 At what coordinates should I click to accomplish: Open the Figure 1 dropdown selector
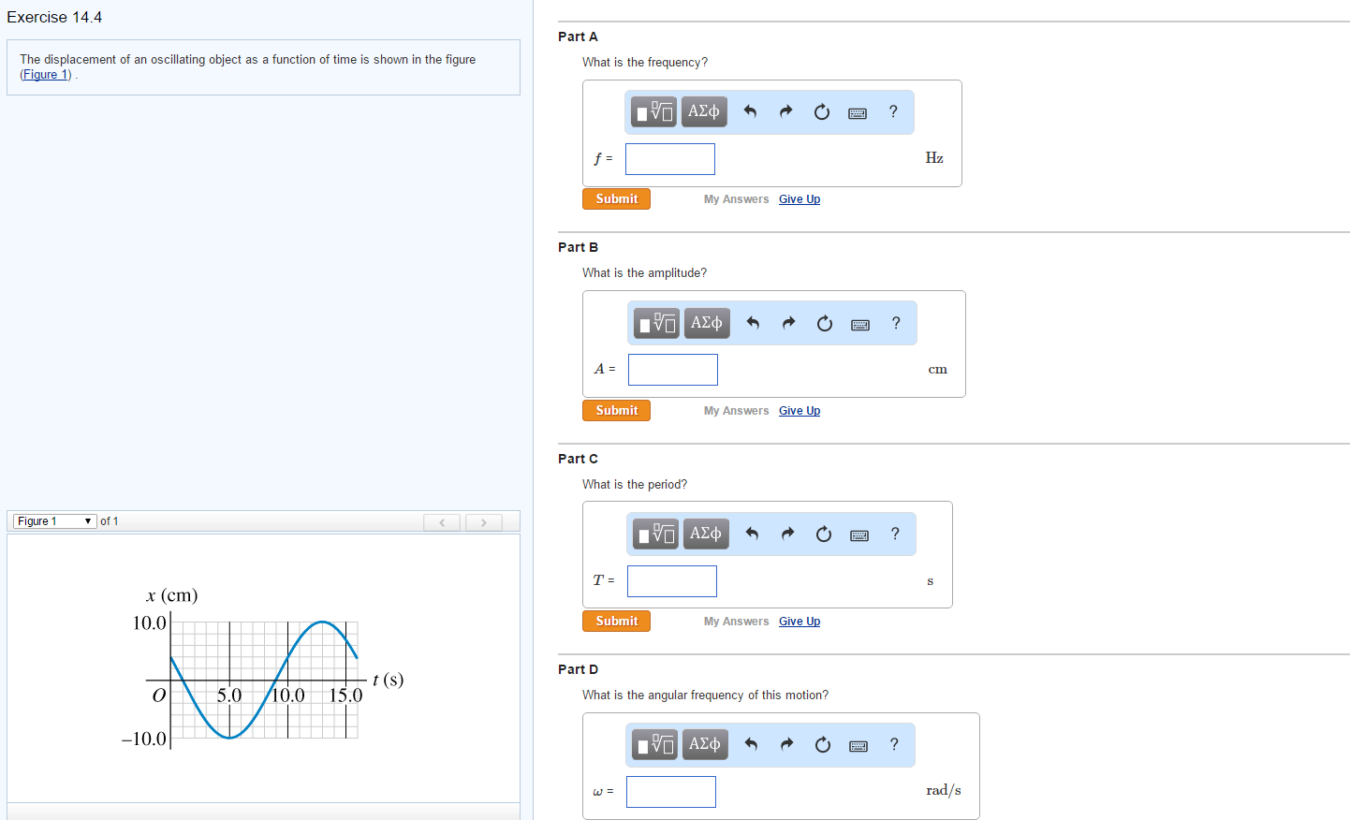click(53, 521)
